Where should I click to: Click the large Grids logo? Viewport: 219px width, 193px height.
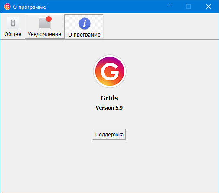[x=110, y=71]
